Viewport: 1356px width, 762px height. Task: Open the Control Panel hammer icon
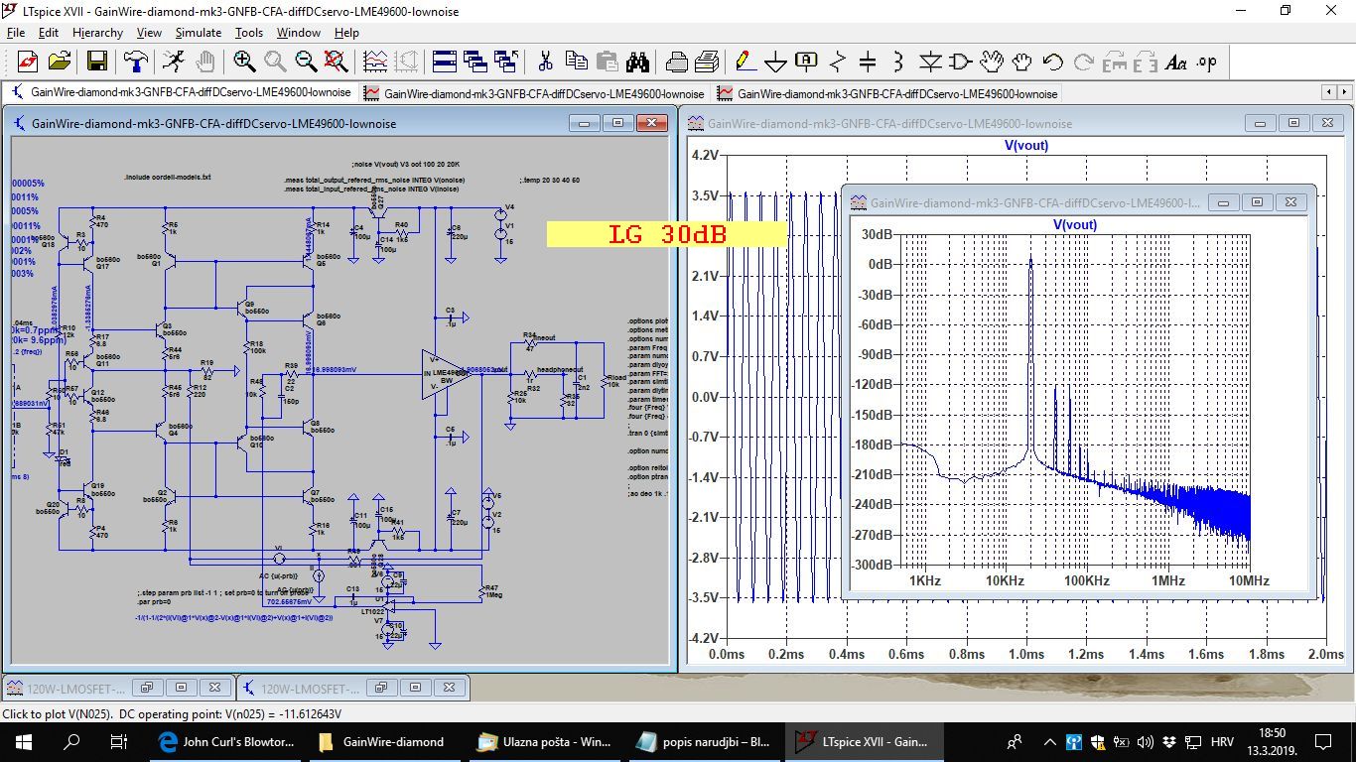click(135, 62)
